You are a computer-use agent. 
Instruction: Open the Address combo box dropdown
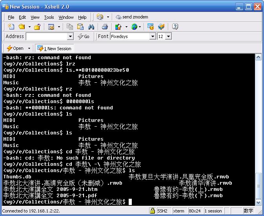pos(71,36)
